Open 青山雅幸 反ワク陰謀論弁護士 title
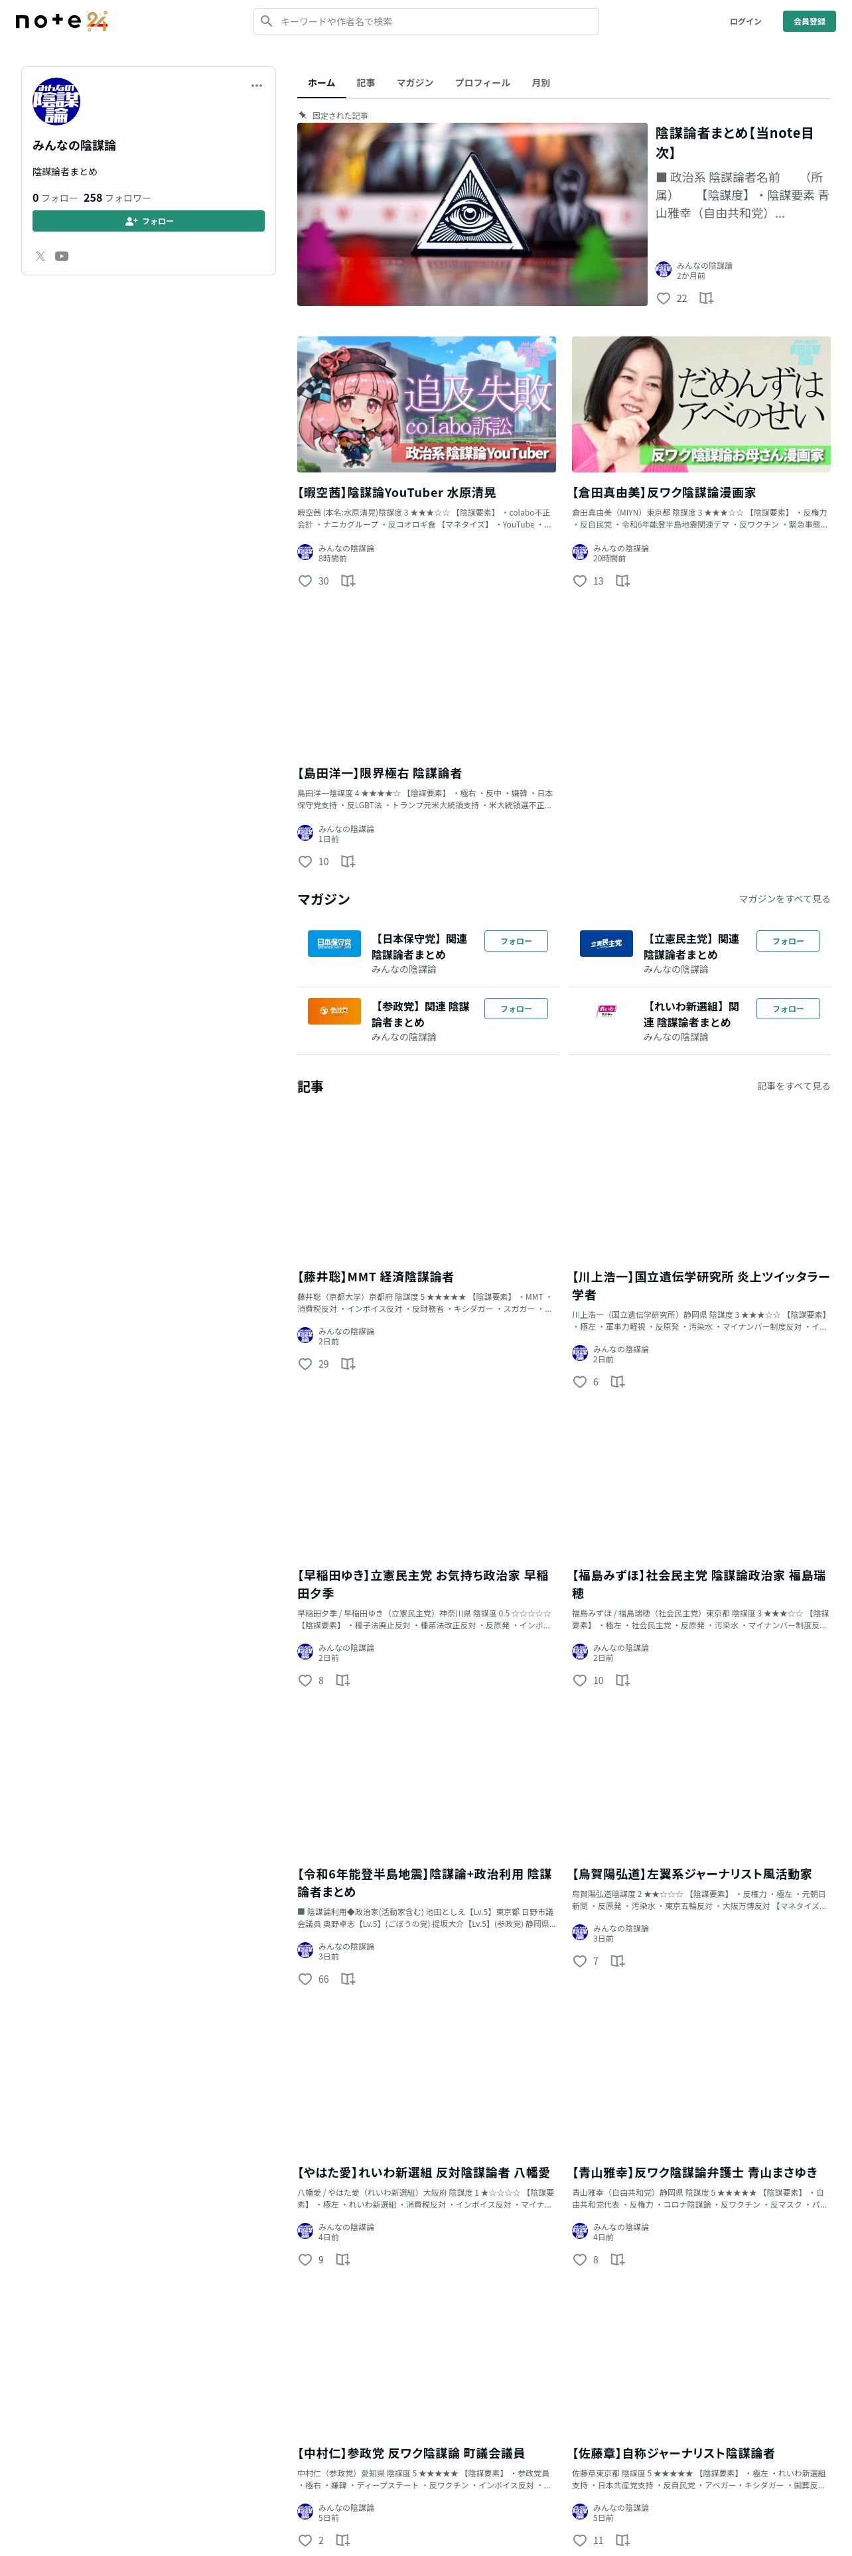 click(x=695, y=2173)
